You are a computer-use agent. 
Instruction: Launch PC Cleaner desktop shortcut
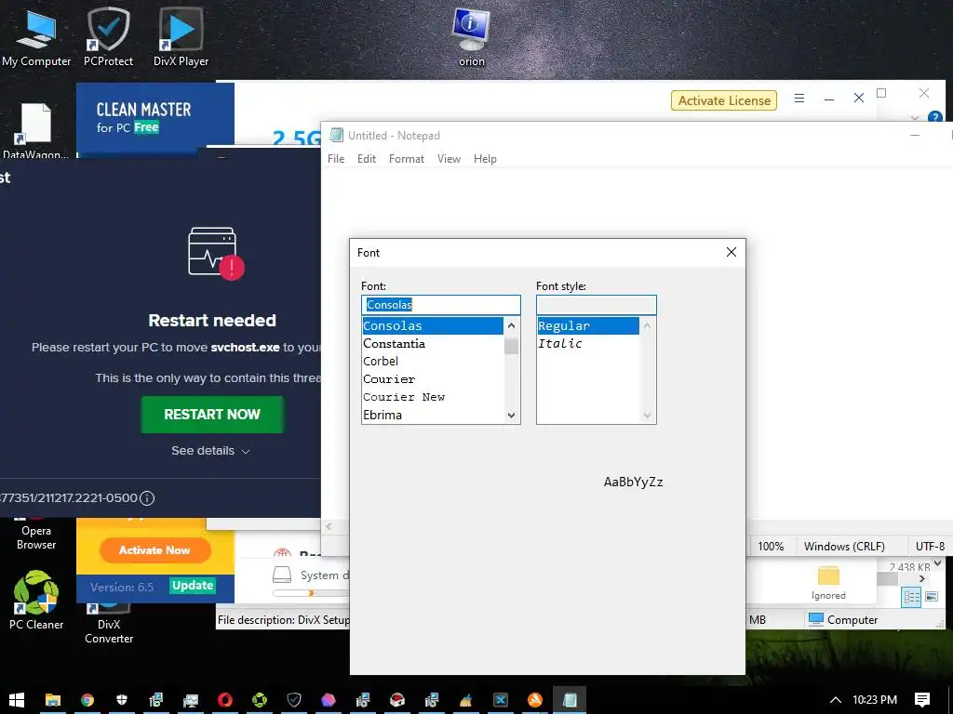[x=36, y=600]
